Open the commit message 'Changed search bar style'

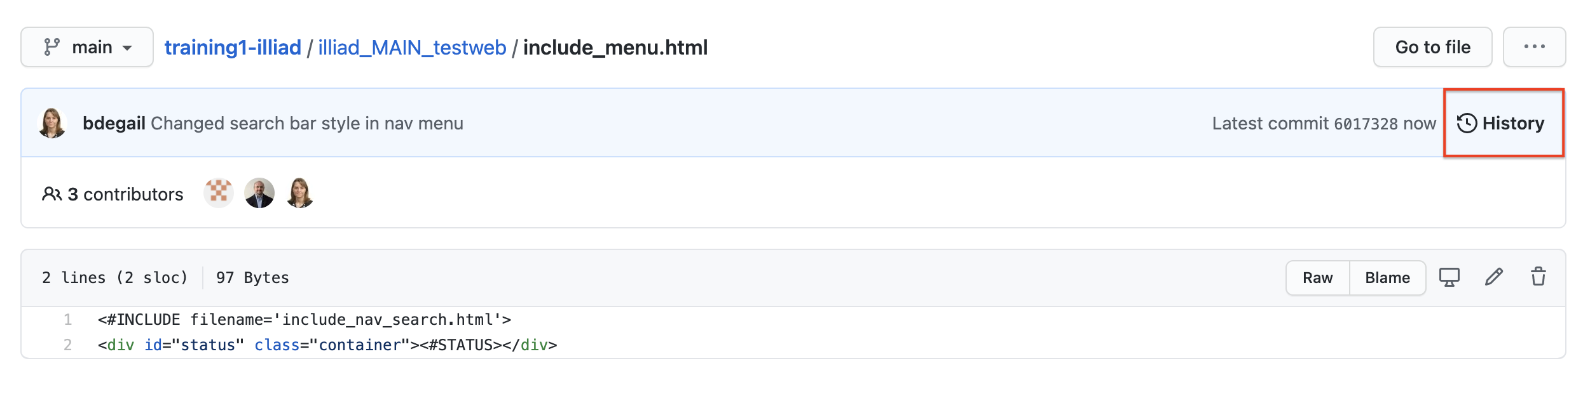click(307, 123)
